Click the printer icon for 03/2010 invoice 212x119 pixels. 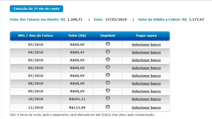pos(108,44)
